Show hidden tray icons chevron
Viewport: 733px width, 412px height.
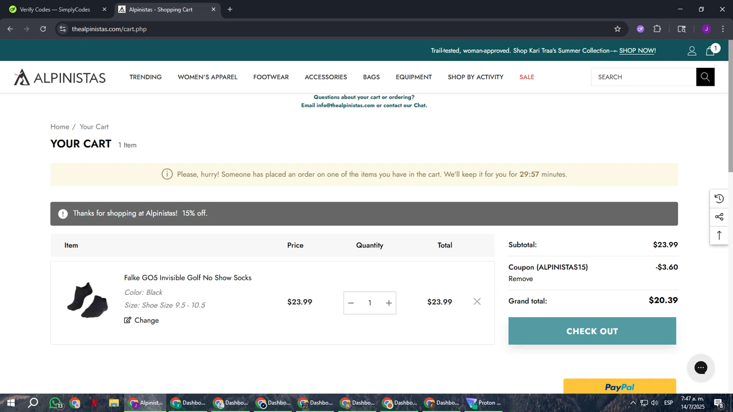[x=633, y=403]
